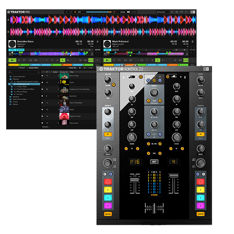Image resolution: width=234 pixels, height=234 pixels.
Task: Sort by Color column header
Action: 55,72
